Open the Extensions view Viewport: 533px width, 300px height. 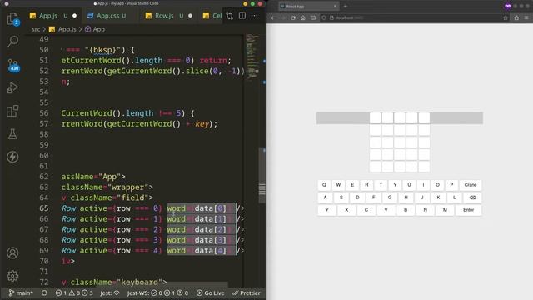13,111
